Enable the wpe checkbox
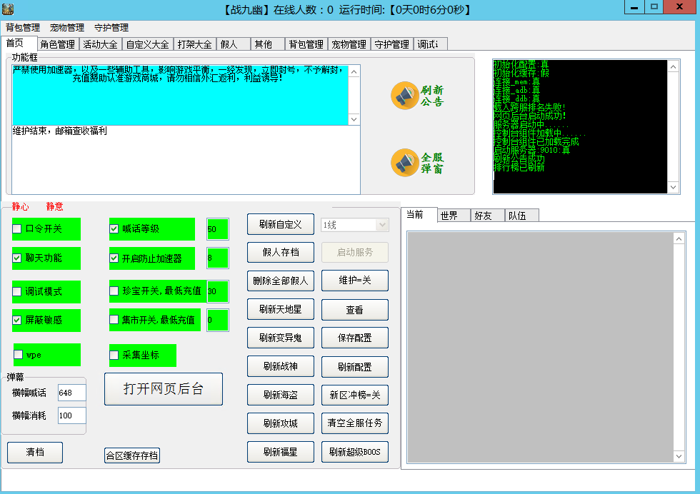Image resolution: width=700 pixels, height=494 pixels. (19, 354)
